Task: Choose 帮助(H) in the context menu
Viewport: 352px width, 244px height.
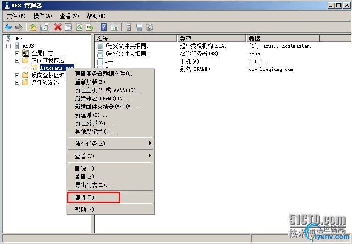Action: 111,210
